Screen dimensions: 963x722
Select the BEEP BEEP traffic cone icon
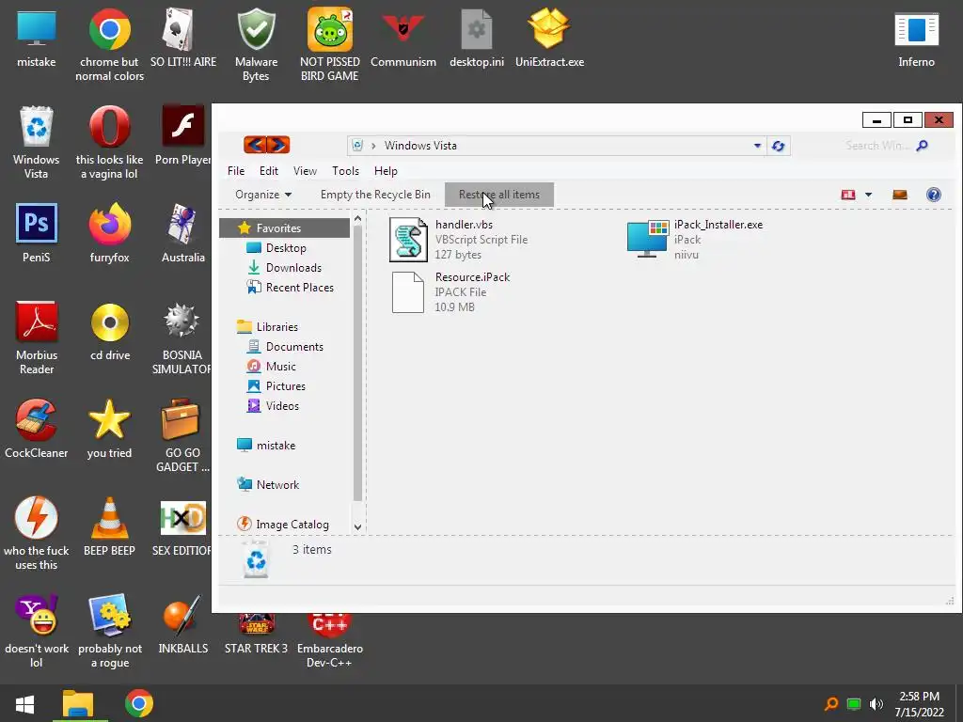coord(109,526)
